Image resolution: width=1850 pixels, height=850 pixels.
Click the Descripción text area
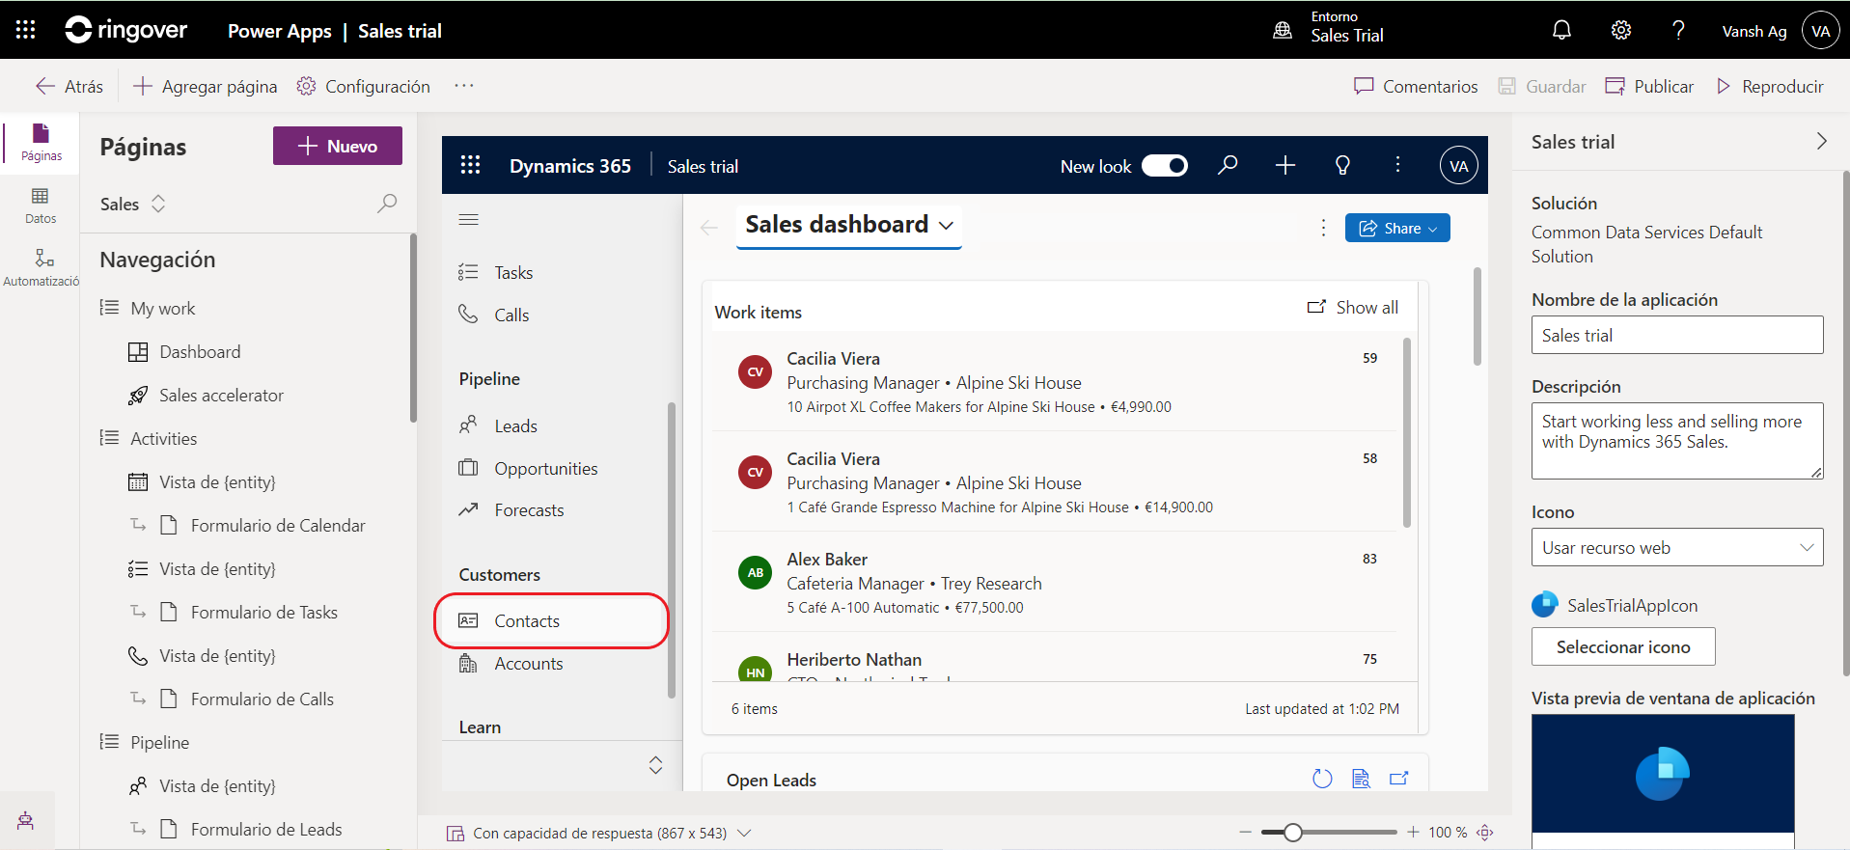[x=1677, y=441]
